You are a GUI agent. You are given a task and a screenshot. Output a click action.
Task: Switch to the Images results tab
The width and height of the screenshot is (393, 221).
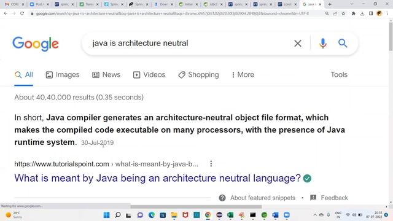point(63,75)
